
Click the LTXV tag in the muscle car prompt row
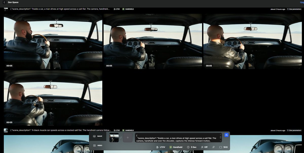117,130
